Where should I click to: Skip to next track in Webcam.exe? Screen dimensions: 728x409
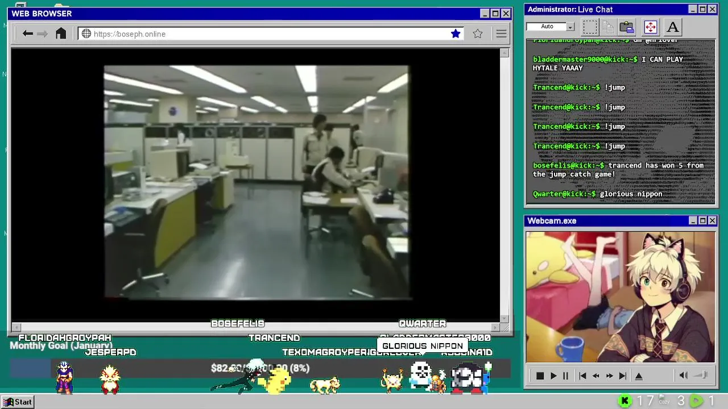623,375
